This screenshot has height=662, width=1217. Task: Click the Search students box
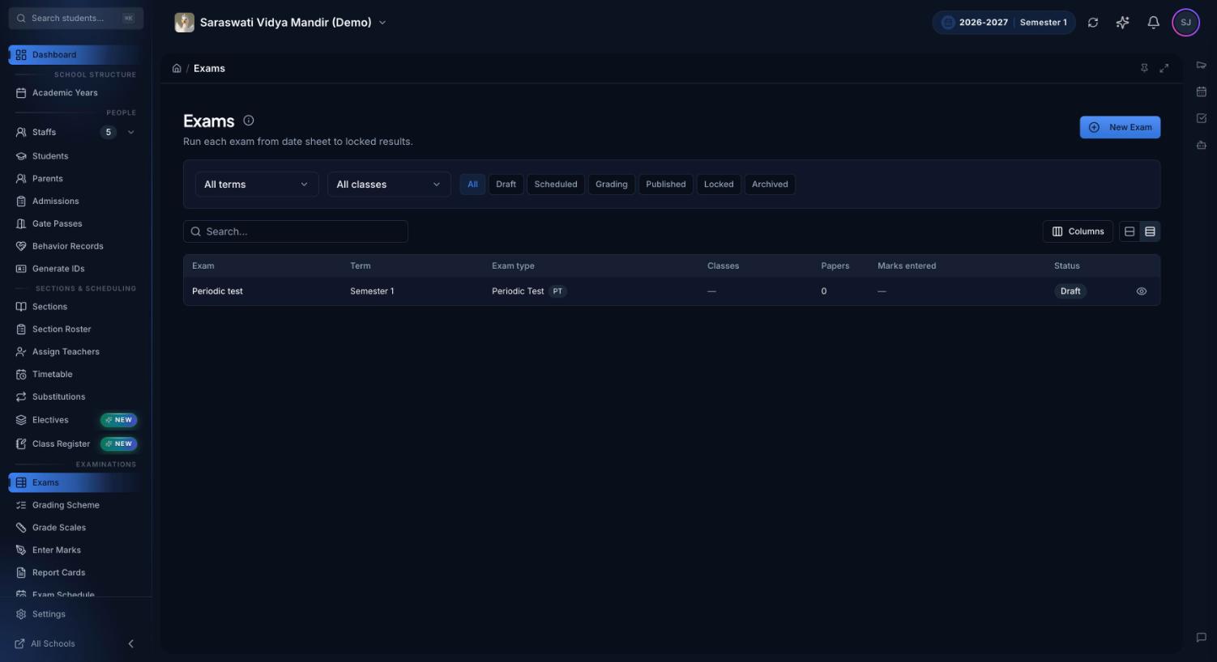(76, 18)
